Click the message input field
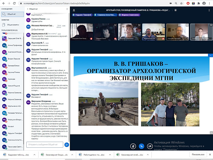Screen dimensions: 213x160 point(45,145)
